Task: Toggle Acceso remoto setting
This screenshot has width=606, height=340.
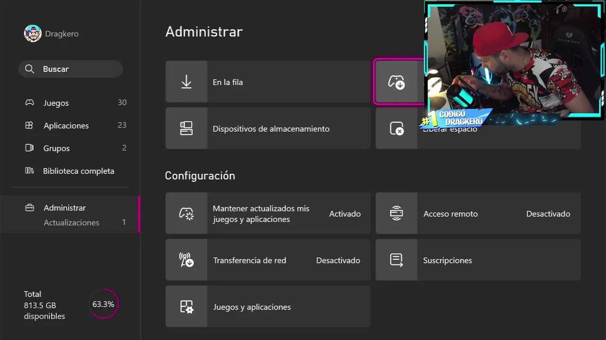Action: (x=478, y=213)
